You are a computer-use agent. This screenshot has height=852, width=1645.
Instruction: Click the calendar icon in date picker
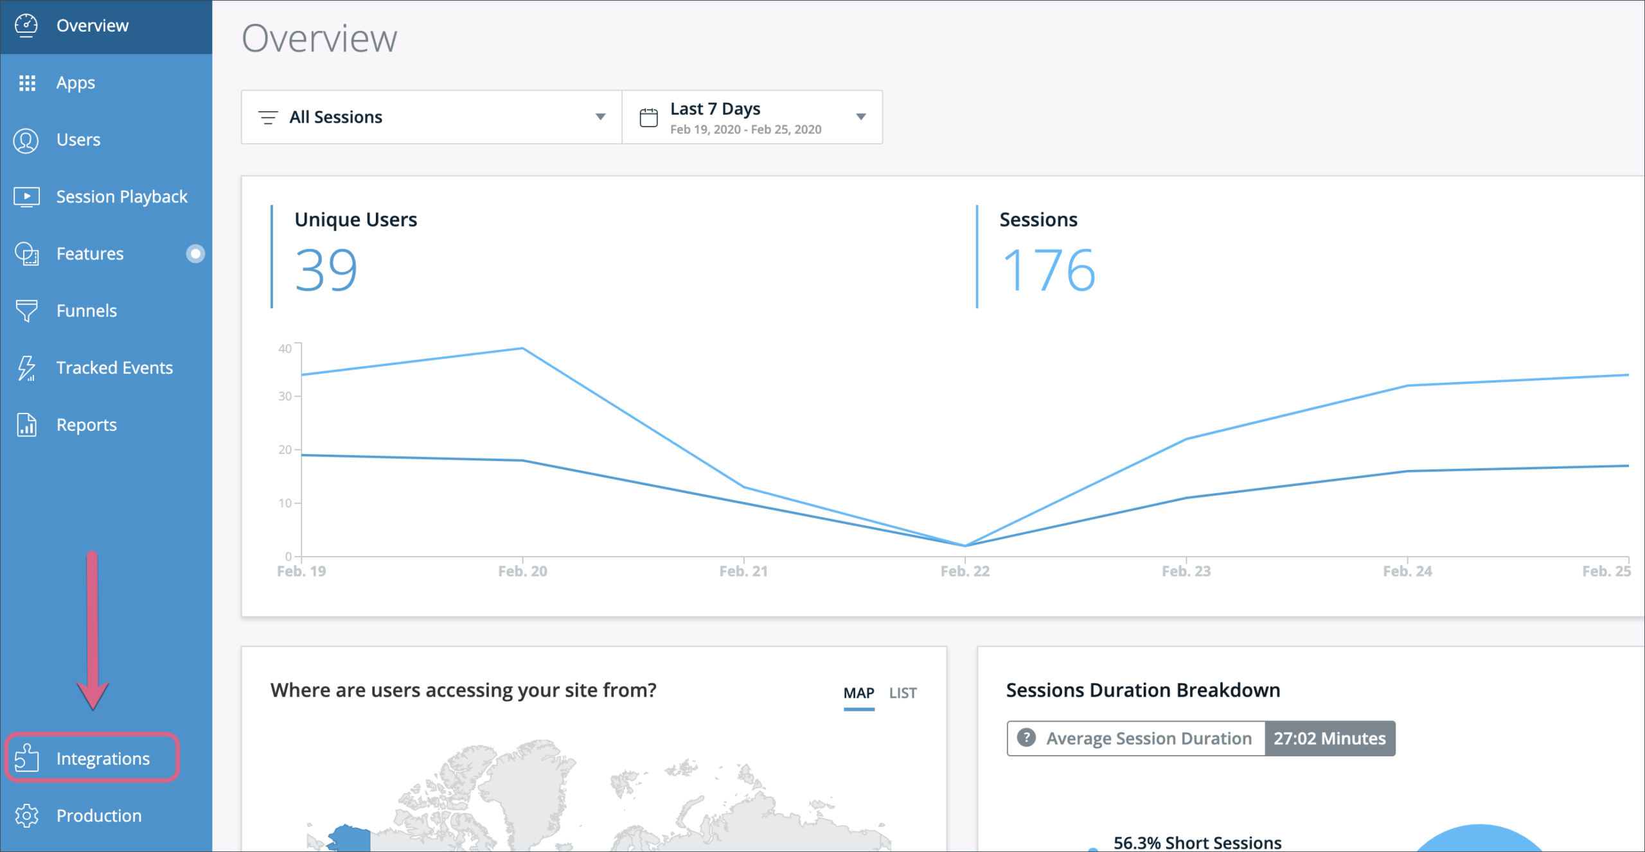648,117
